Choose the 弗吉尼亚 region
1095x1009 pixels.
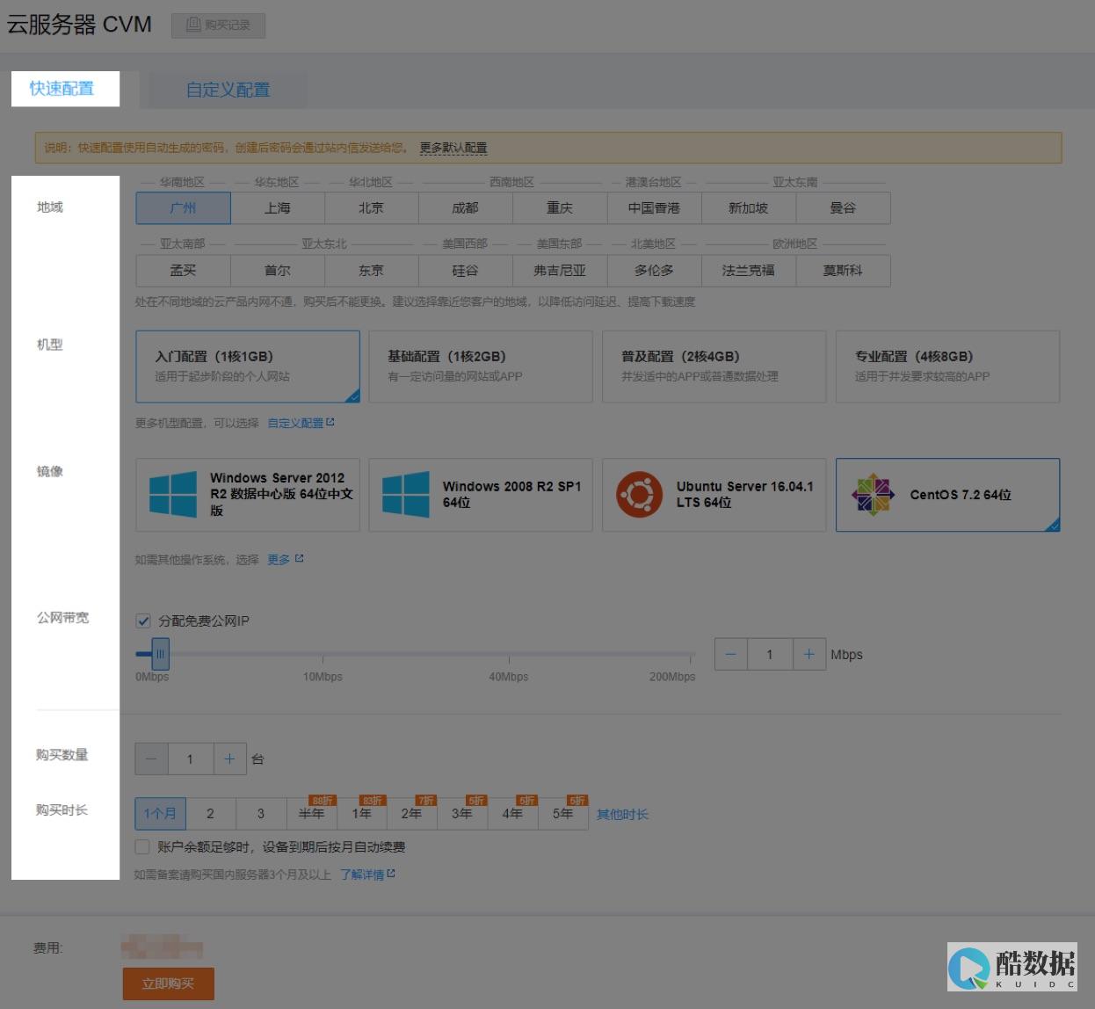[560, 271]
